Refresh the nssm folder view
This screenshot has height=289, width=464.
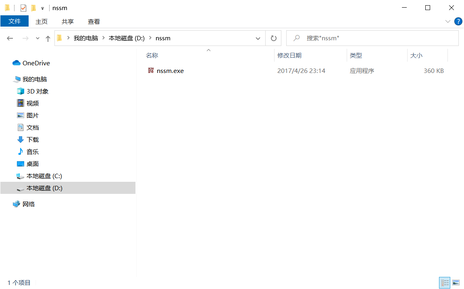pos(273,38)
